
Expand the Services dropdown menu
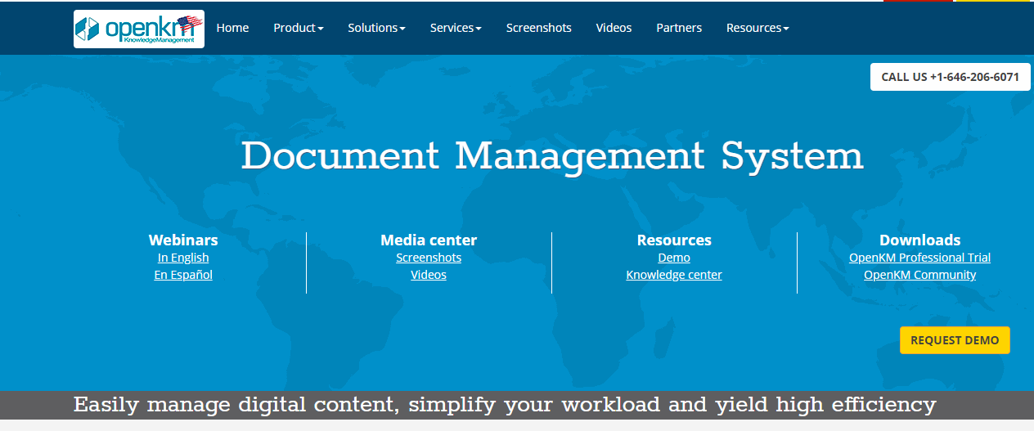click(456, 28)
